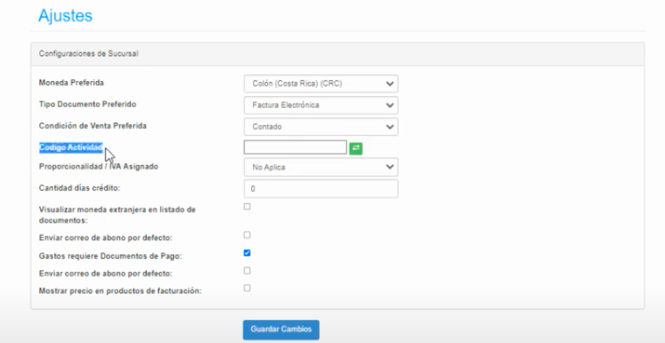Click the Ajustes page heading
This screenshot has height=343, width=665.
(x=65, y=16)
